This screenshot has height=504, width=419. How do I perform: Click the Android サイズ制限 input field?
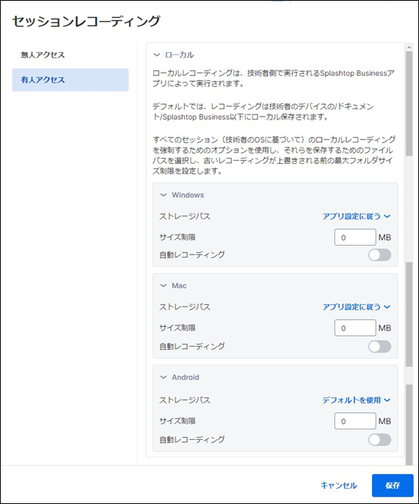pyautogui.click(x=355, y=421)
